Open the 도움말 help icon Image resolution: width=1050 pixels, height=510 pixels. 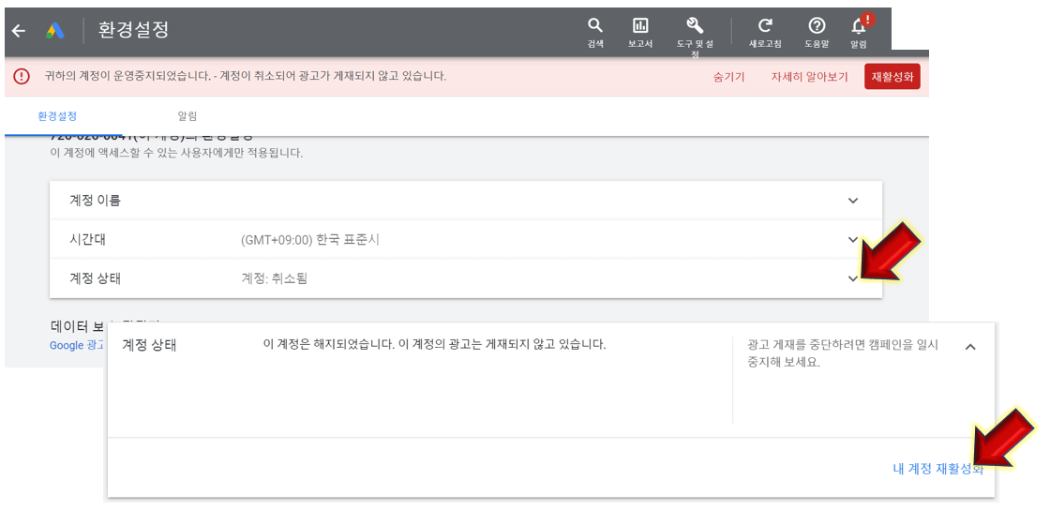817,32
